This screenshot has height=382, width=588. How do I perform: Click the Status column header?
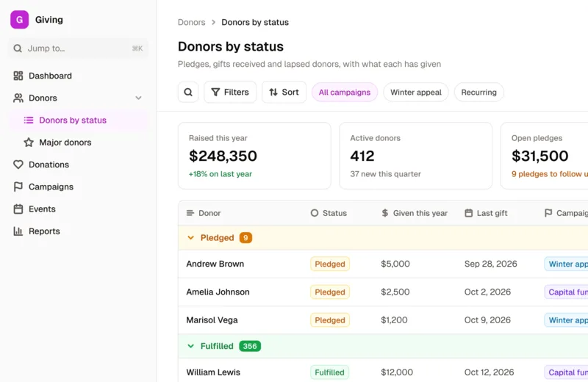coord(329,213)
